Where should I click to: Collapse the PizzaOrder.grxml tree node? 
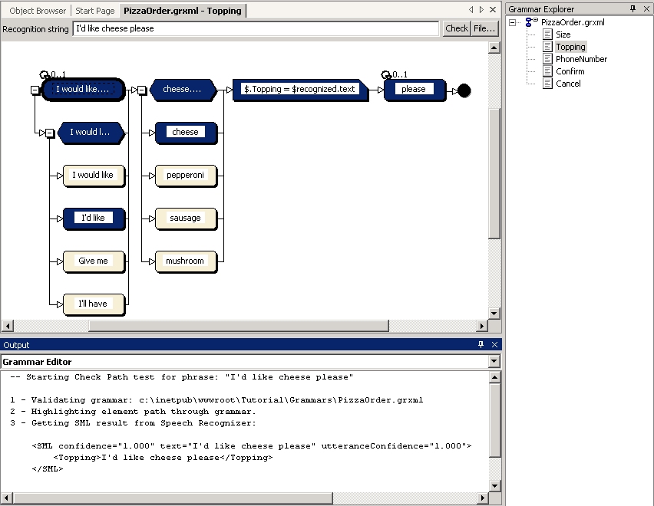512,22
